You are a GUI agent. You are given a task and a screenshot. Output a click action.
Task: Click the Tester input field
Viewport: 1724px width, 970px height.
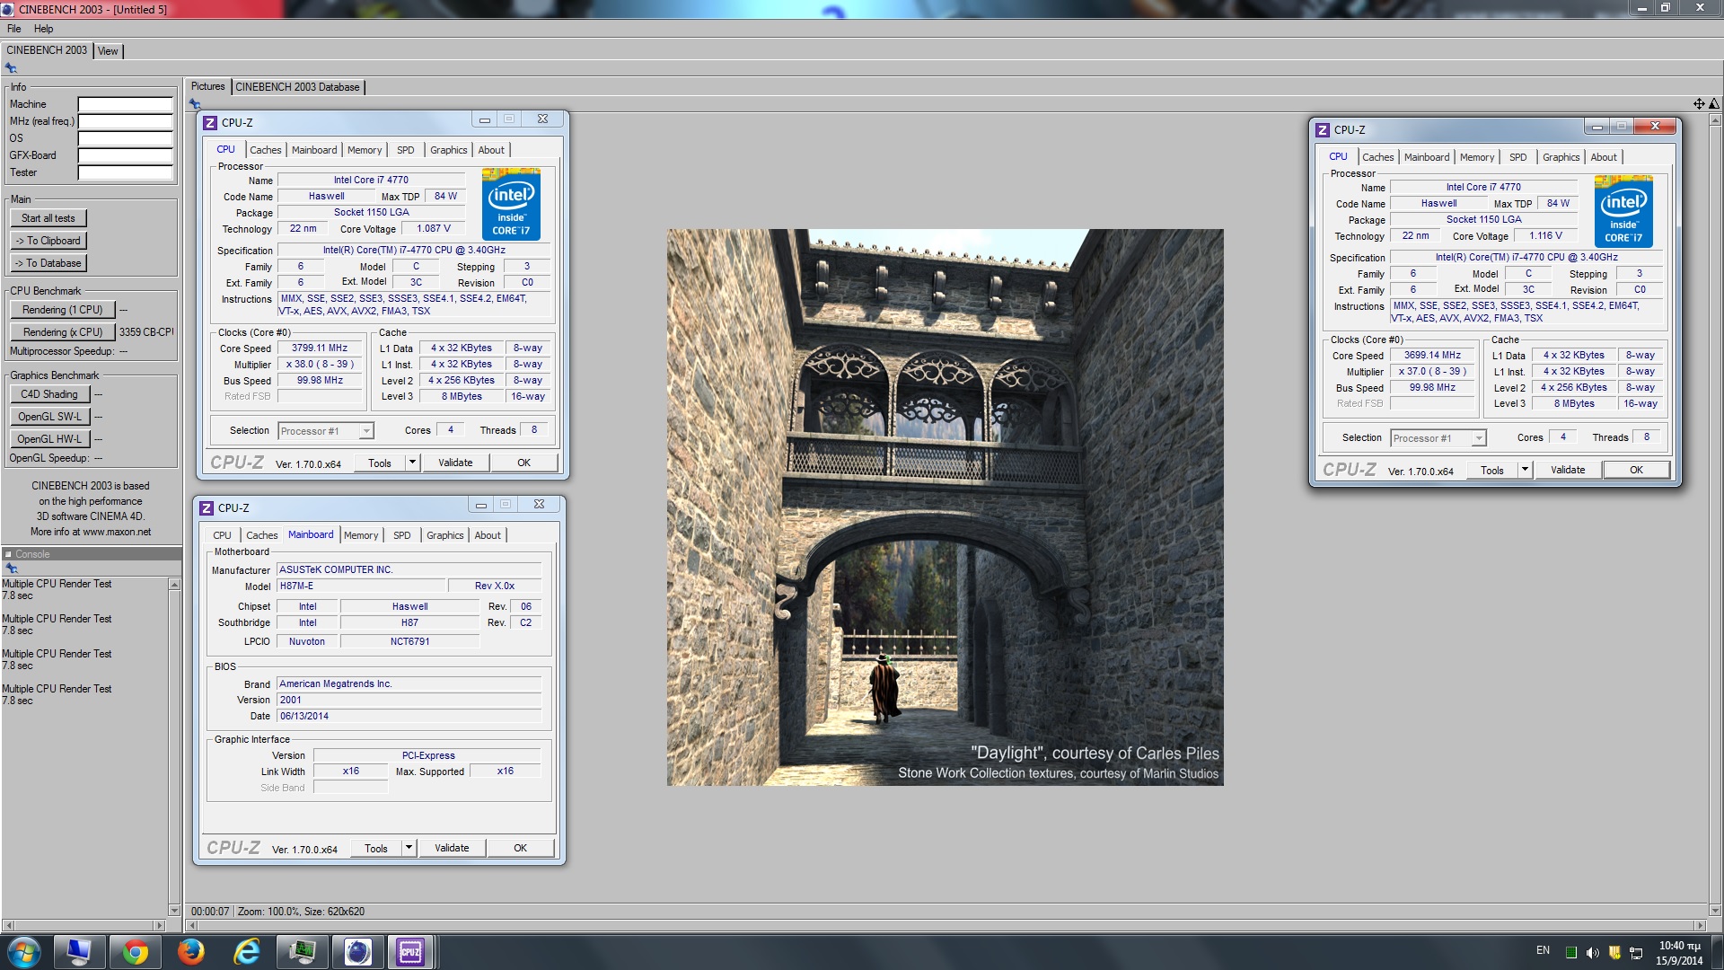[x=125, y=172]
